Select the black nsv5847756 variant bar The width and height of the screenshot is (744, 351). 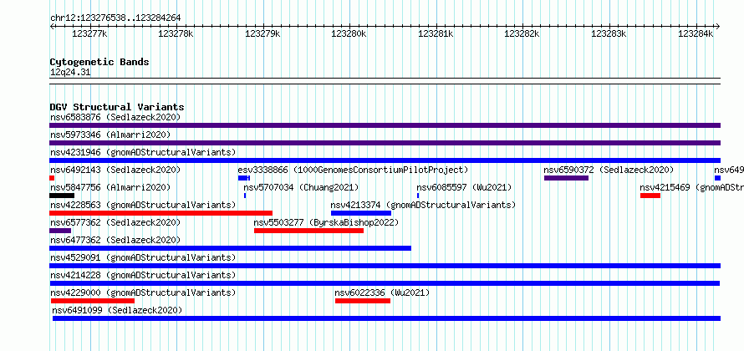[62, 196]
